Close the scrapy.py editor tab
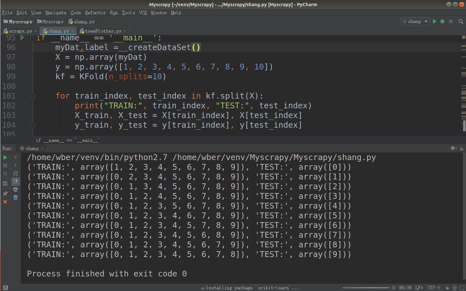The image size is (466, 291). (36, 31)
